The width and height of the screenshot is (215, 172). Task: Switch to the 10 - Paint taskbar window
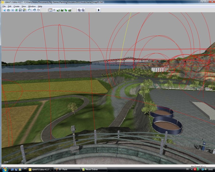(x=67, y=169)
